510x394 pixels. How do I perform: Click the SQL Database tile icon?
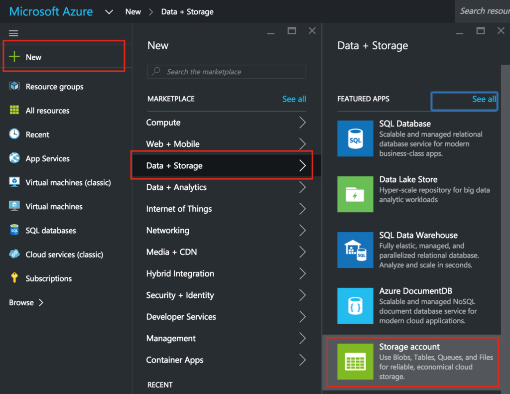click(x=355, y=138)
